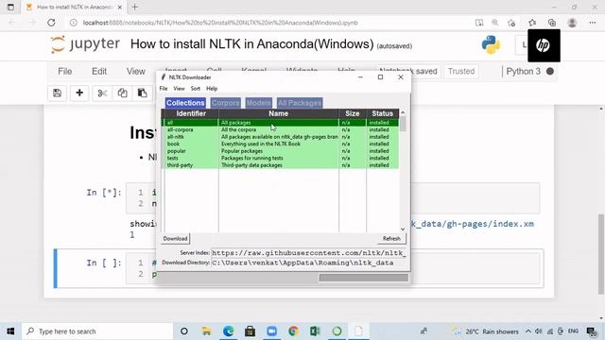Click the notebook title to rename it
This screenshot has width=605, height=340.
tap(252, 44)
